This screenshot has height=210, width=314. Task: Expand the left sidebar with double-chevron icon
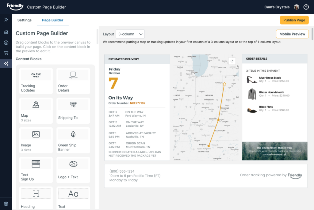click(x=6, y=20)
